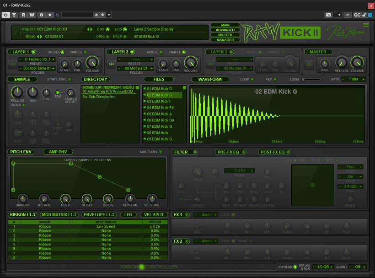Open the Layer 1 folder 03 RobFabrie 01 selector
This screenshot has height=278, width=375.
[x=37, y=68]
